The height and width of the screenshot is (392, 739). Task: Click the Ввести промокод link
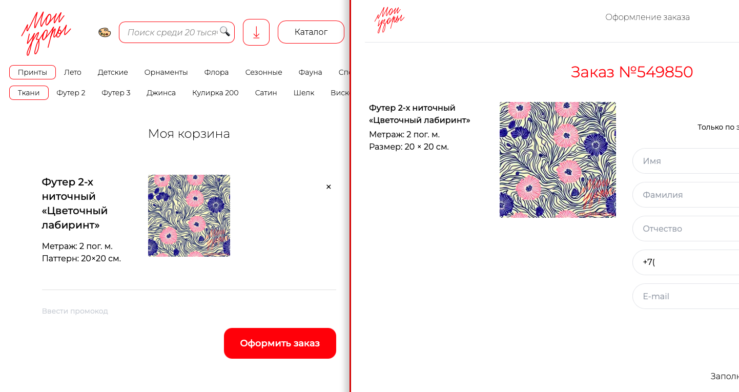coord(75,311)
